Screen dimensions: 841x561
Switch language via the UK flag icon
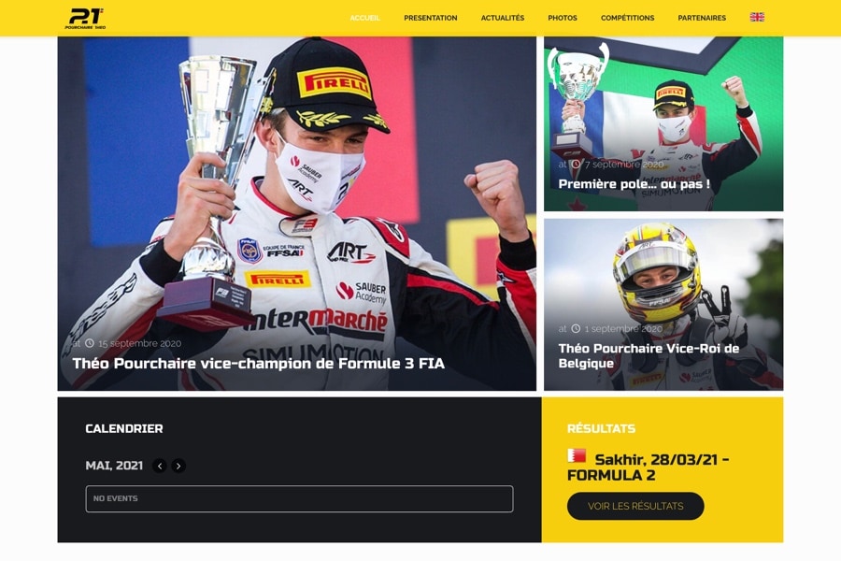point(757,17)
